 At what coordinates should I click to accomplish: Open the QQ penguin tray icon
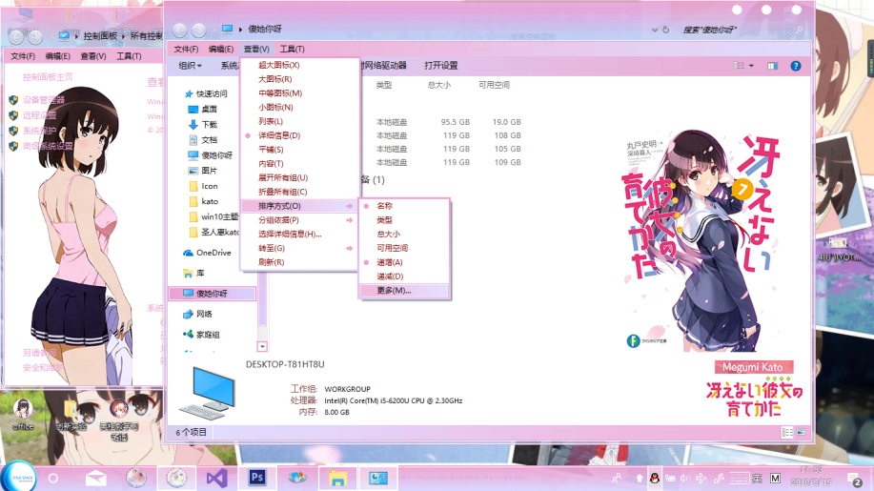coord(655,479)
